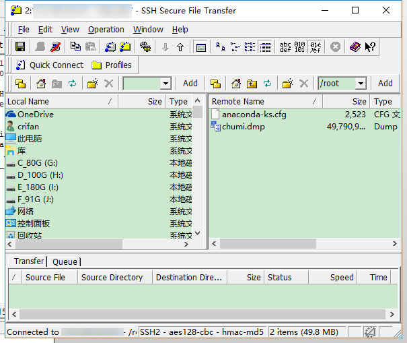
Task: Click the Cancel transfer X icon
Action: point(336,47)
